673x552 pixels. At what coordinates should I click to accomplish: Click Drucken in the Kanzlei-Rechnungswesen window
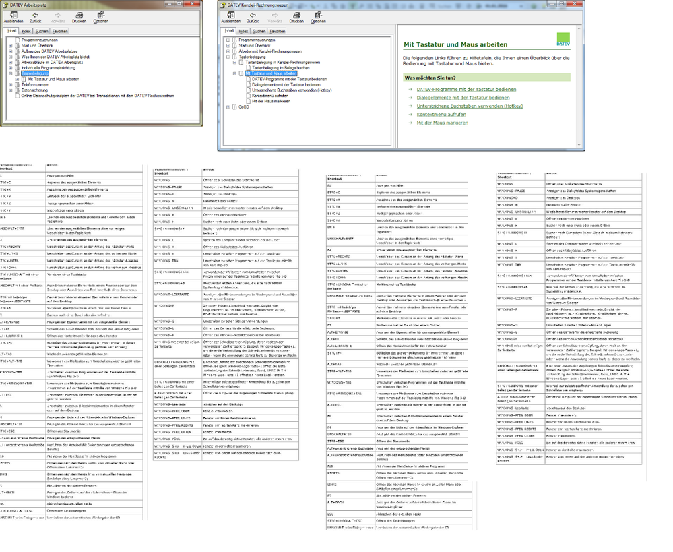coord(296,18)
